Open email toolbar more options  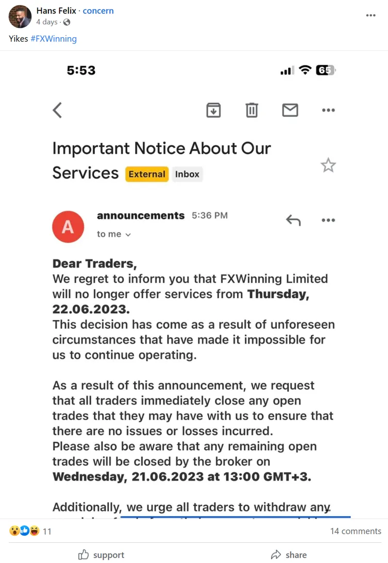coord(328,110)
